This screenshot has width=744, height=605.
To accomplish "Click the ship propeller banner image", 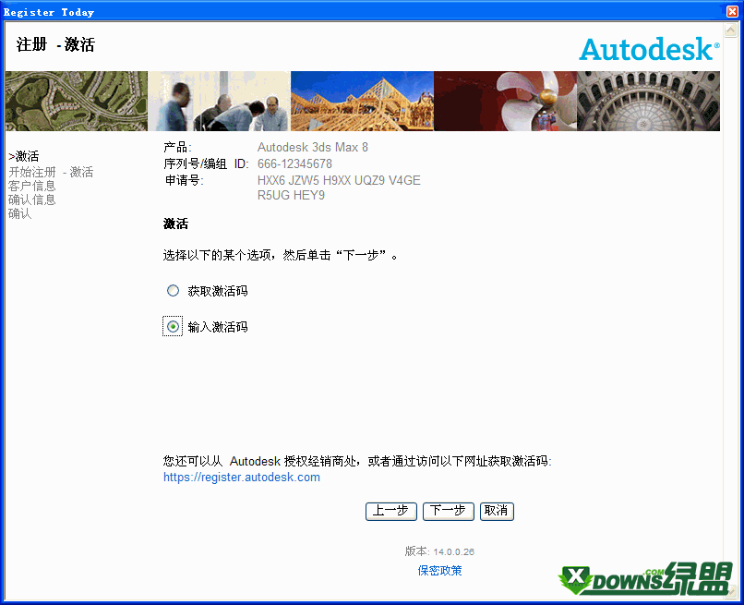I will coord(505,102).
